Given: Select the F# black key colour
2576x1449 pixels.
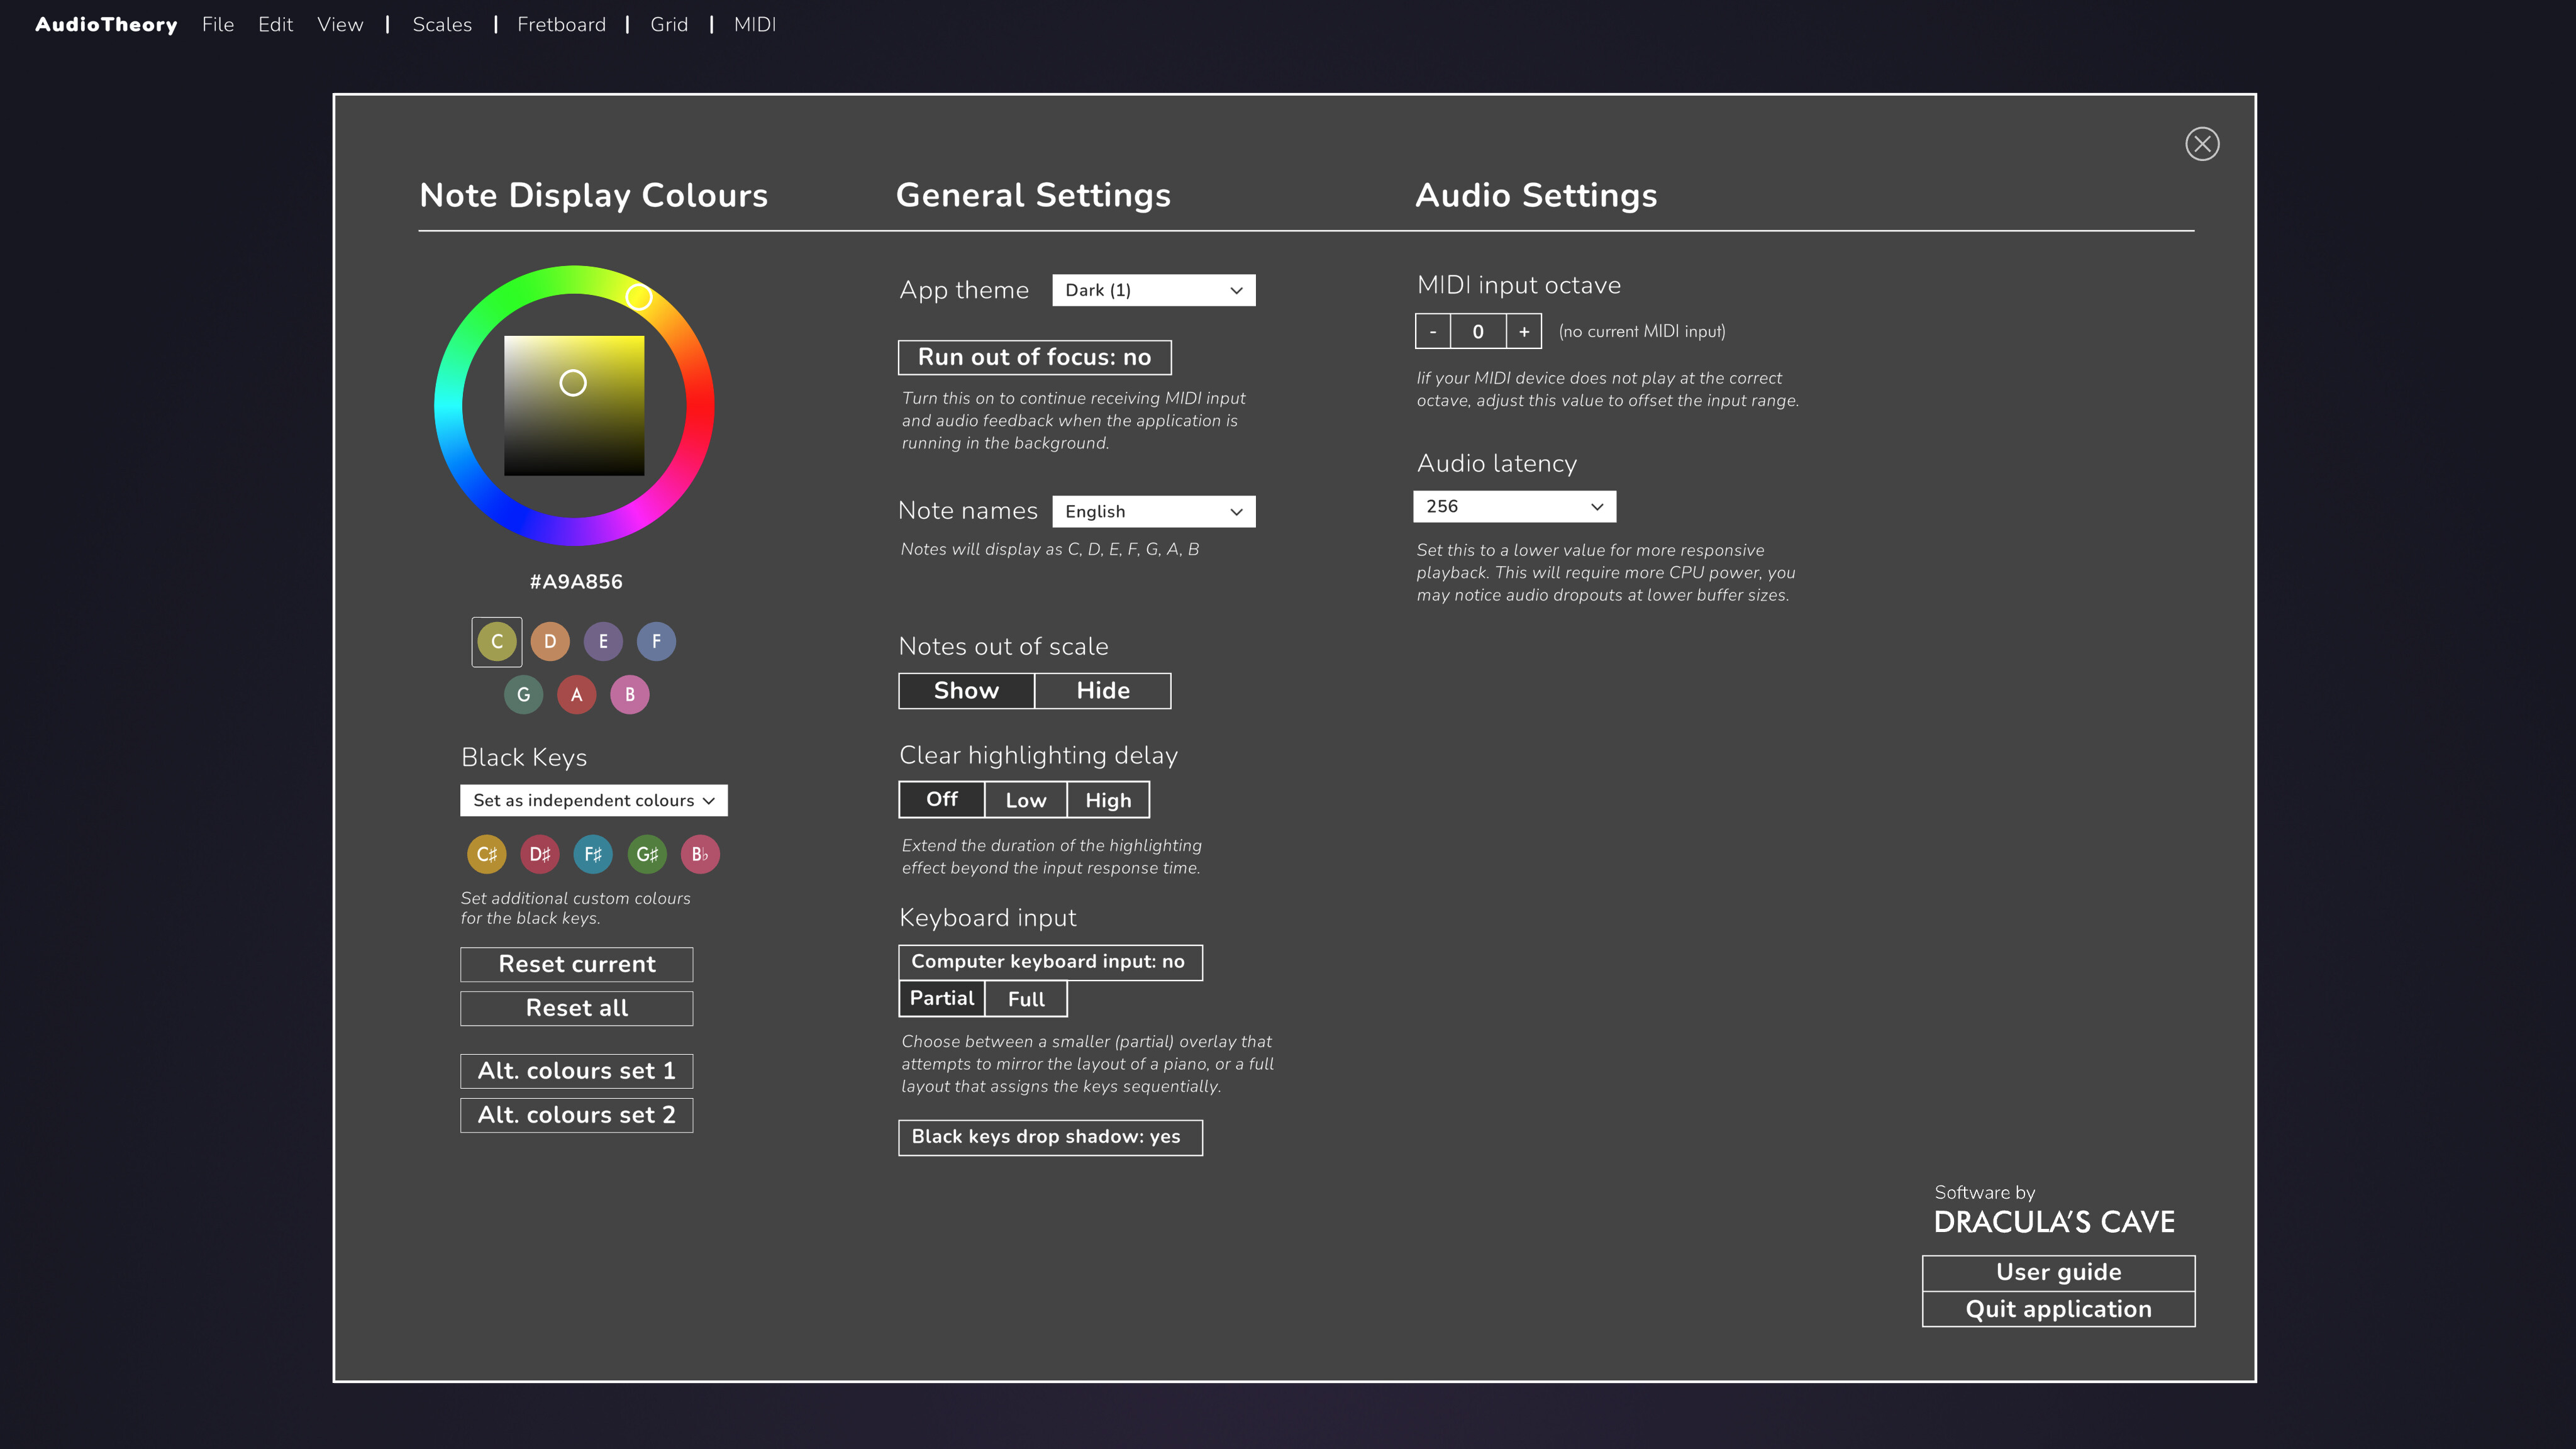Looking at the screenshot, I should point(593,853).
